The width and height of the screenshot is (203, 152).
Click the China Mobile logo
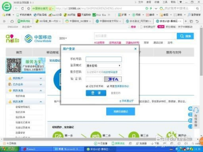point(38,38)
